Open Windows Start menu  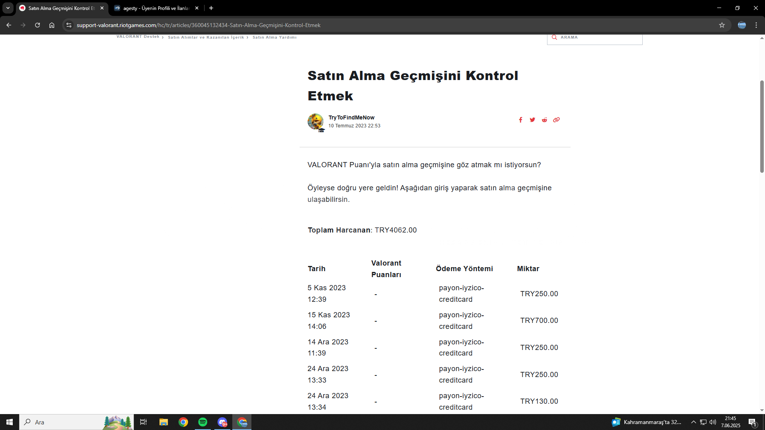tap(10, 422)
